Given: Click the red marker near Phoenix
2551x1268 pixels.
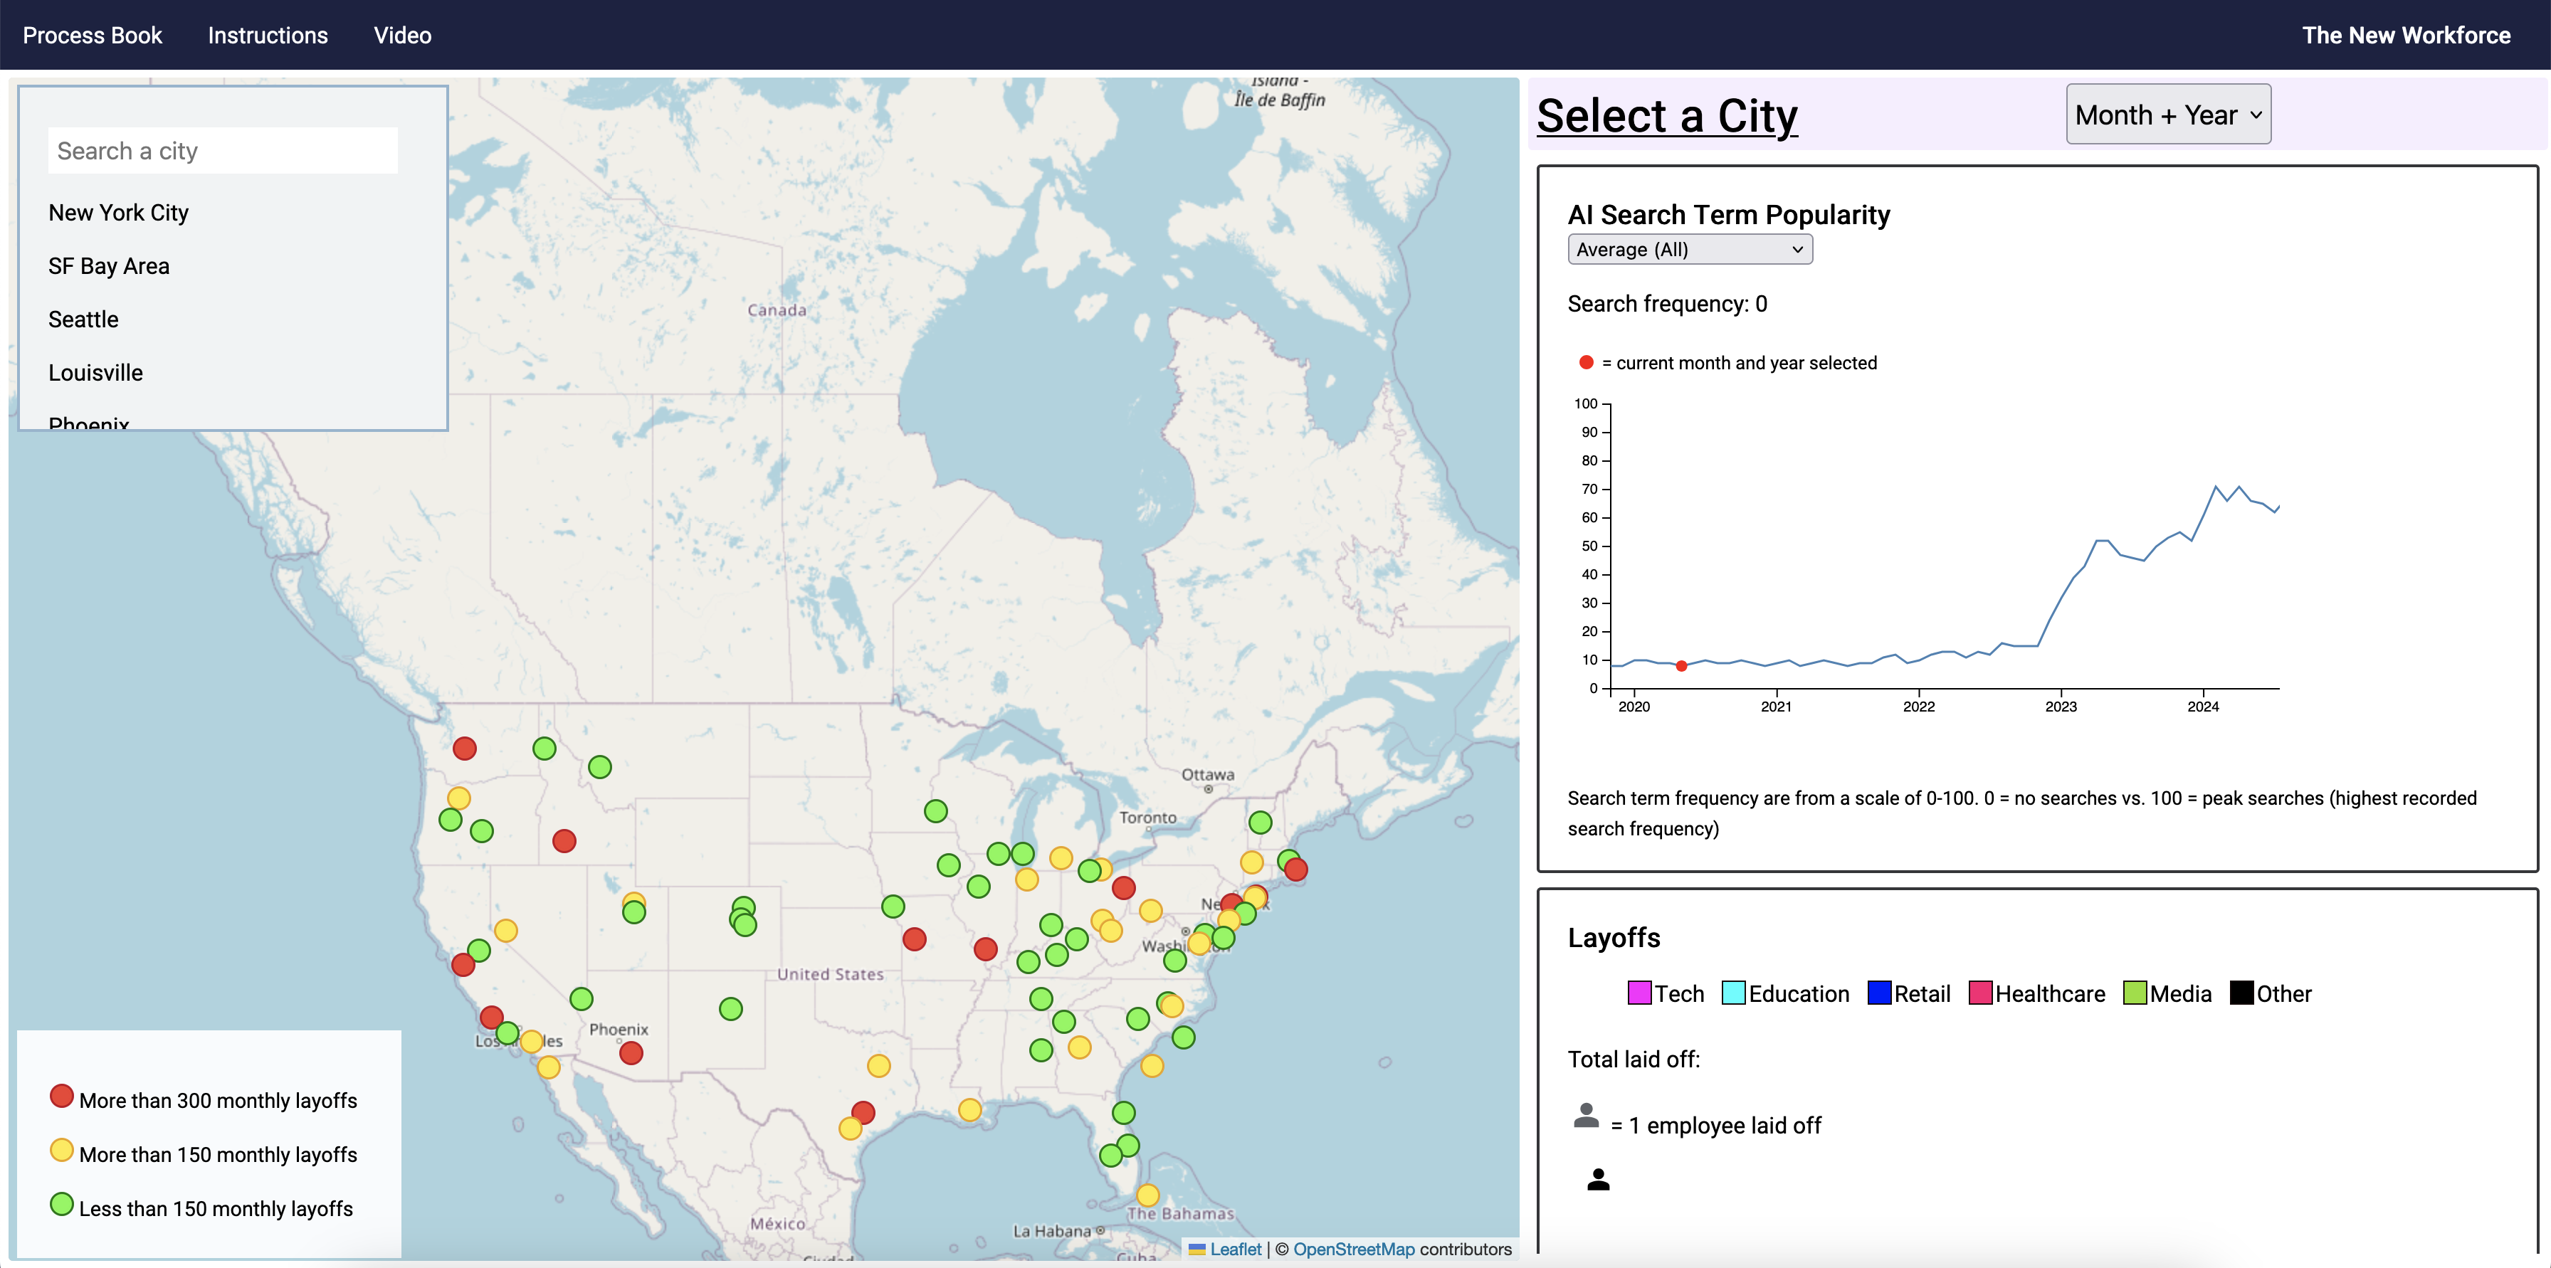Looking at the screenshot, I should [x=631, y=1053].
